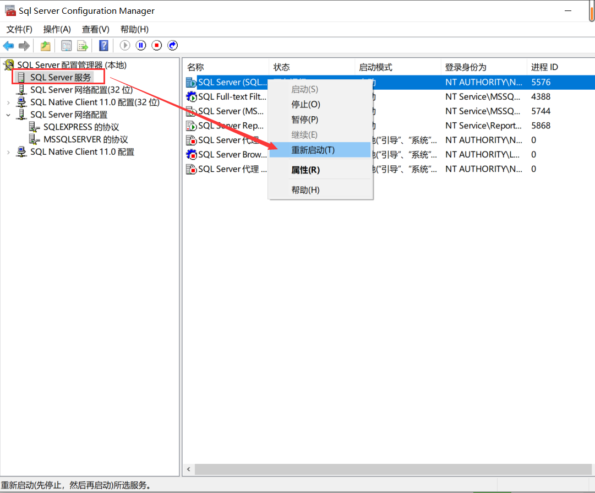595x493 pixels.
Task: Click NT AUTHORITY\L... login cell
Action: 482,154
